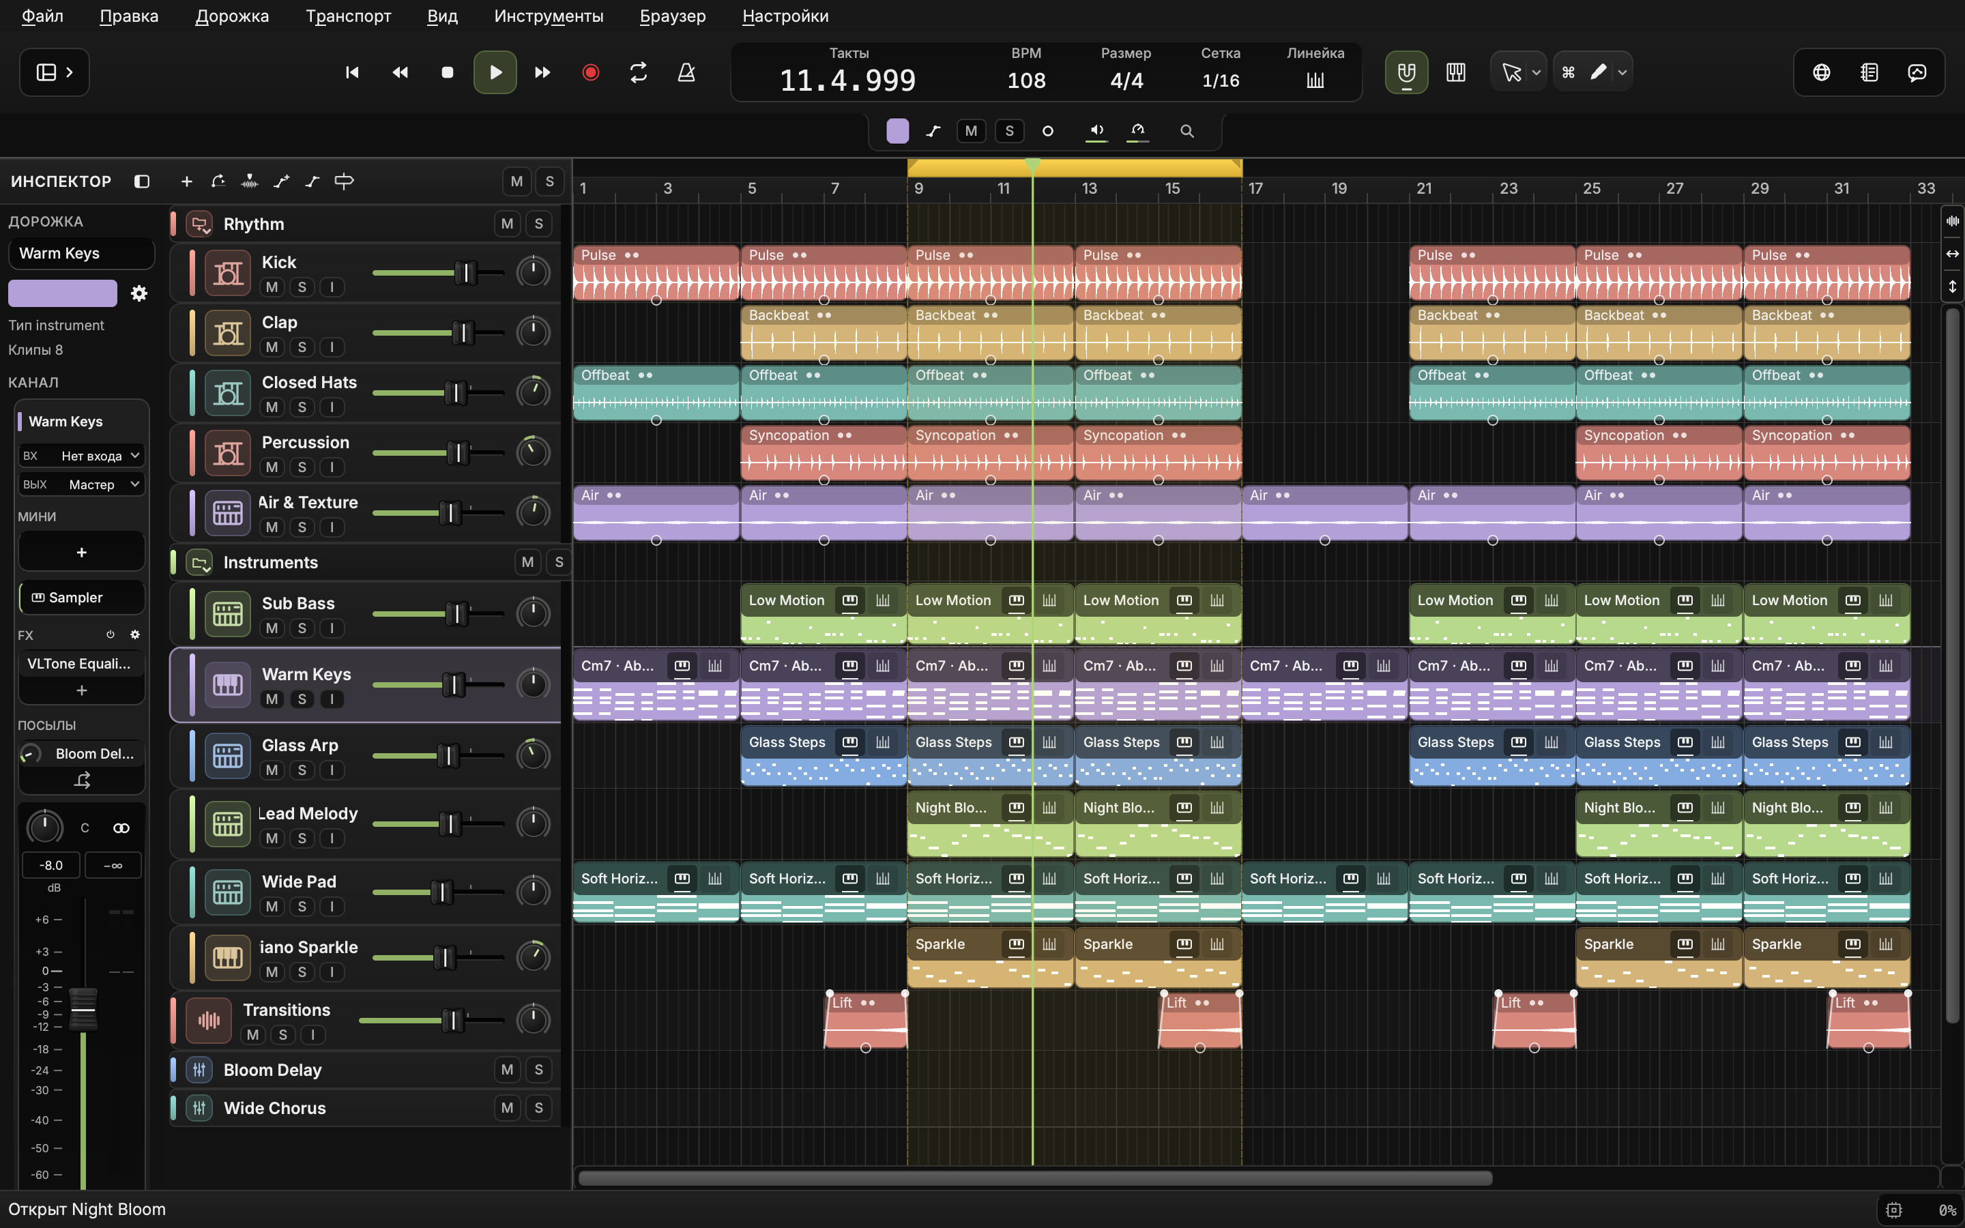Click the Bloom Delay mixer track icon
The width and height of the screenshot is (1965, 1228).
point(199,1070)
